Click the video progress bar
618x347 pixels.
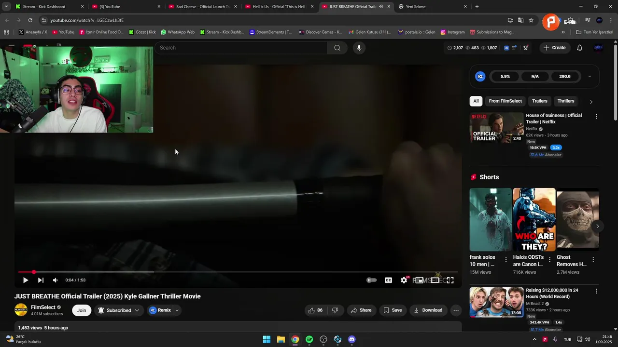point(238,272)
